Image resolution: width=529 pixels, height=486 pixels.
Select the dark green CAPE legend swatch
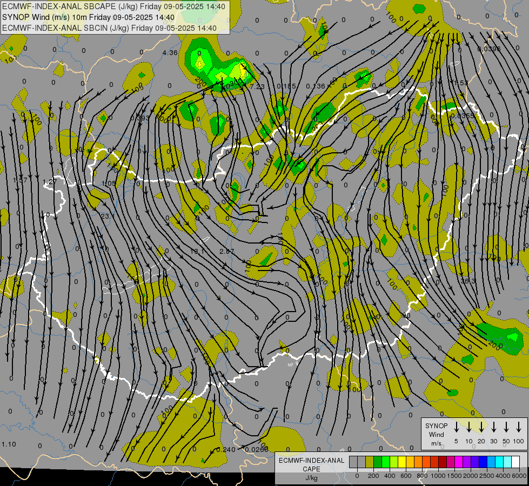coord(378,462)
